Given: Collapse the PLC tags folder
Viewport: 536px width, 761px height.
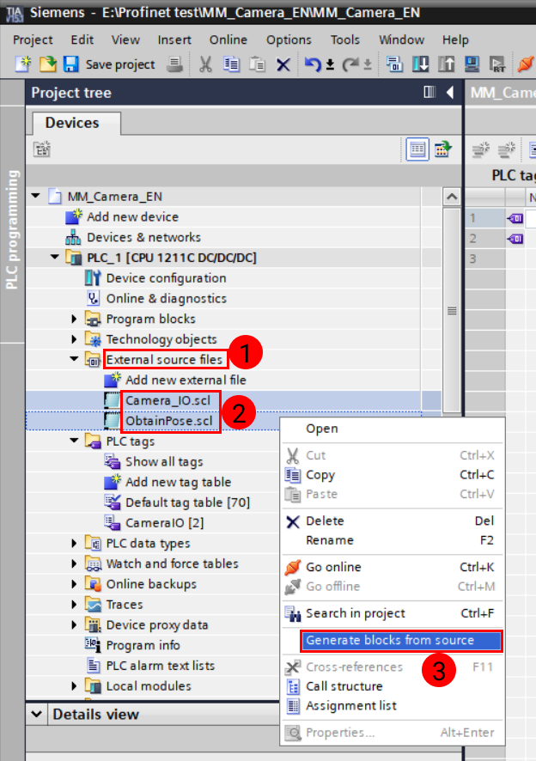Looking at the screenshot, I should pos(74,441).
